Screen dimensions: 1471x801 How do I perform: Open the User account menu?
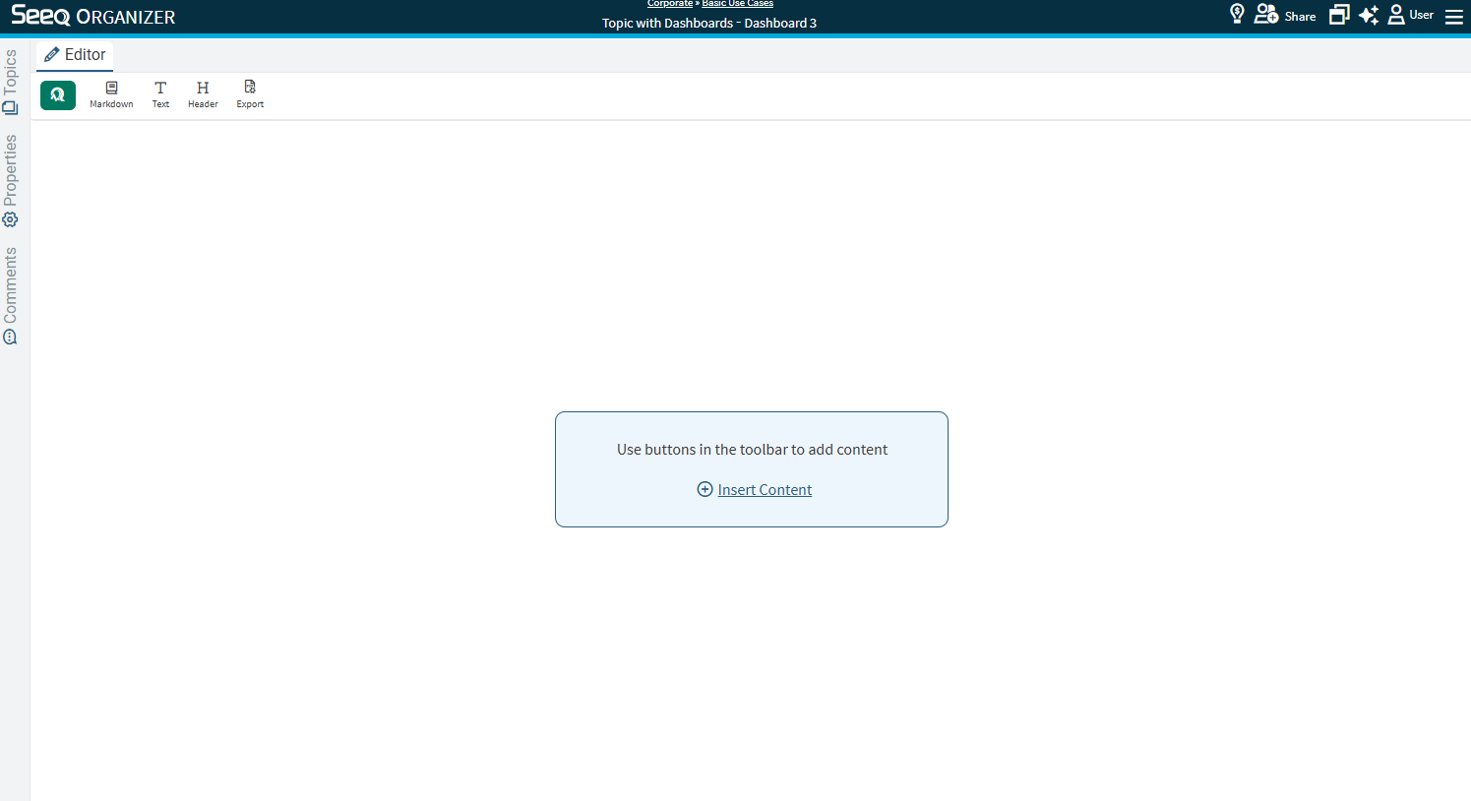pos(1410,15)
